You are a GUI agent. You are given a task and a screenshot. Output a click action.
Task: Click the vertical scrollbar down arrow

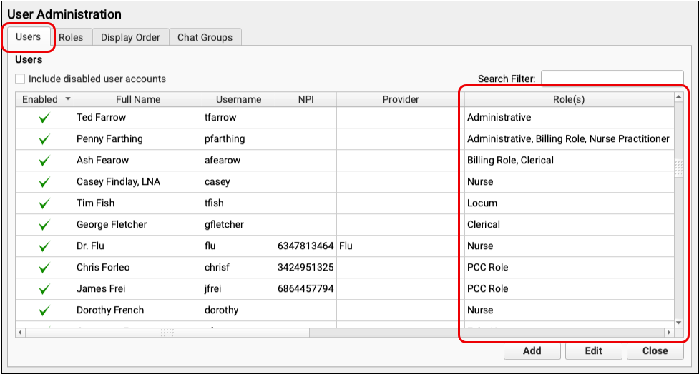point(678,322)
